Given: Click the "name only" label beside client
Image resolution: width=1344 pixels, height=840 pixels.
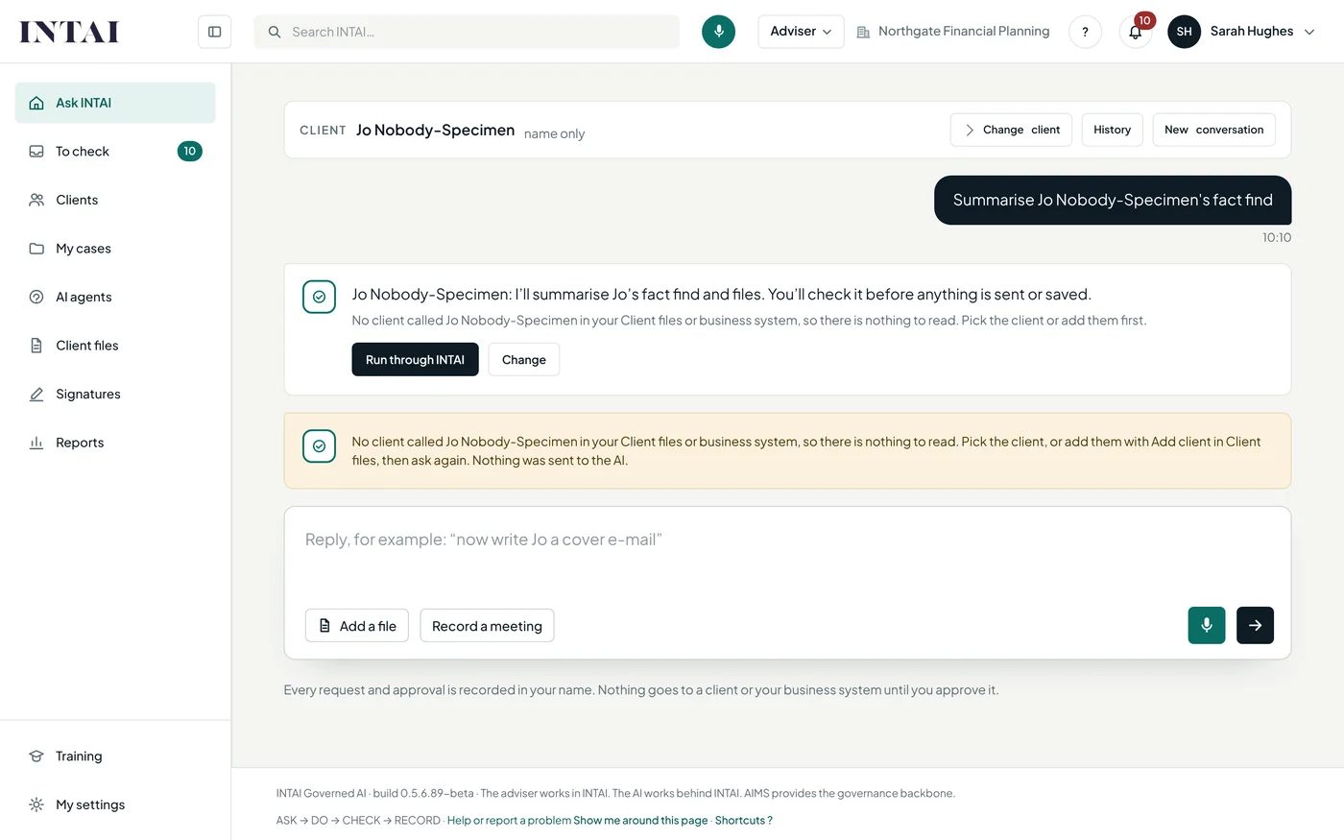Looking at the screenshot, I should pos(554,133).
